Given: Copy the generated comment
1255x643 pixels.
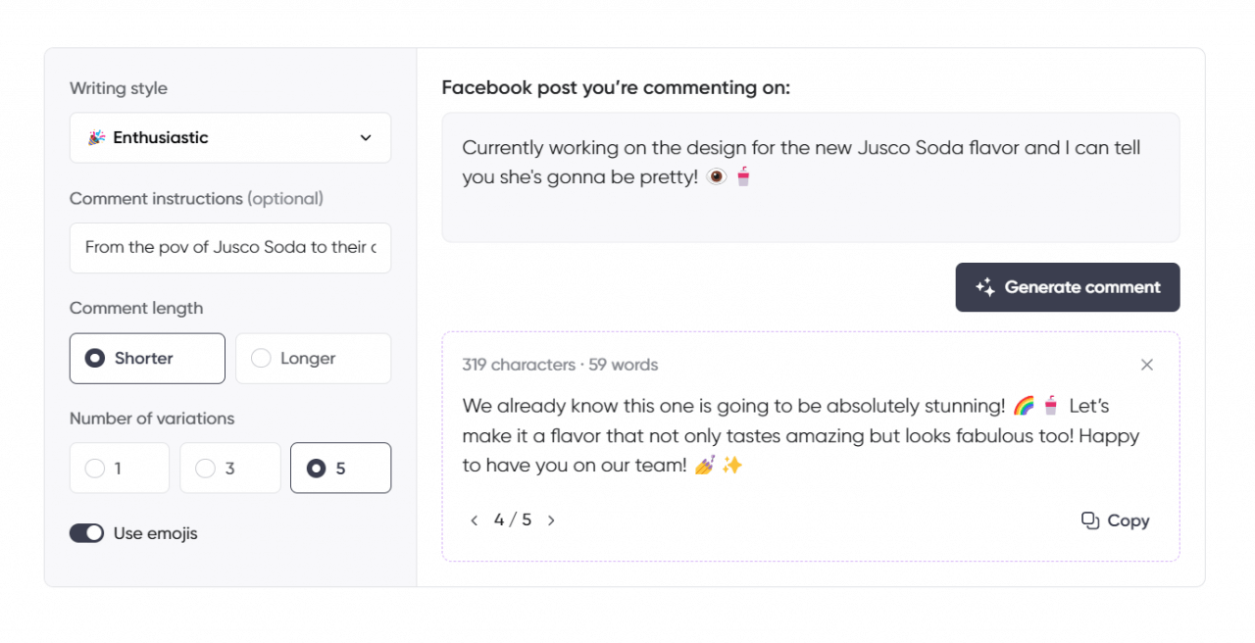Looking at the screenshot, I should pyautogui.click(x=1115, y=520).
